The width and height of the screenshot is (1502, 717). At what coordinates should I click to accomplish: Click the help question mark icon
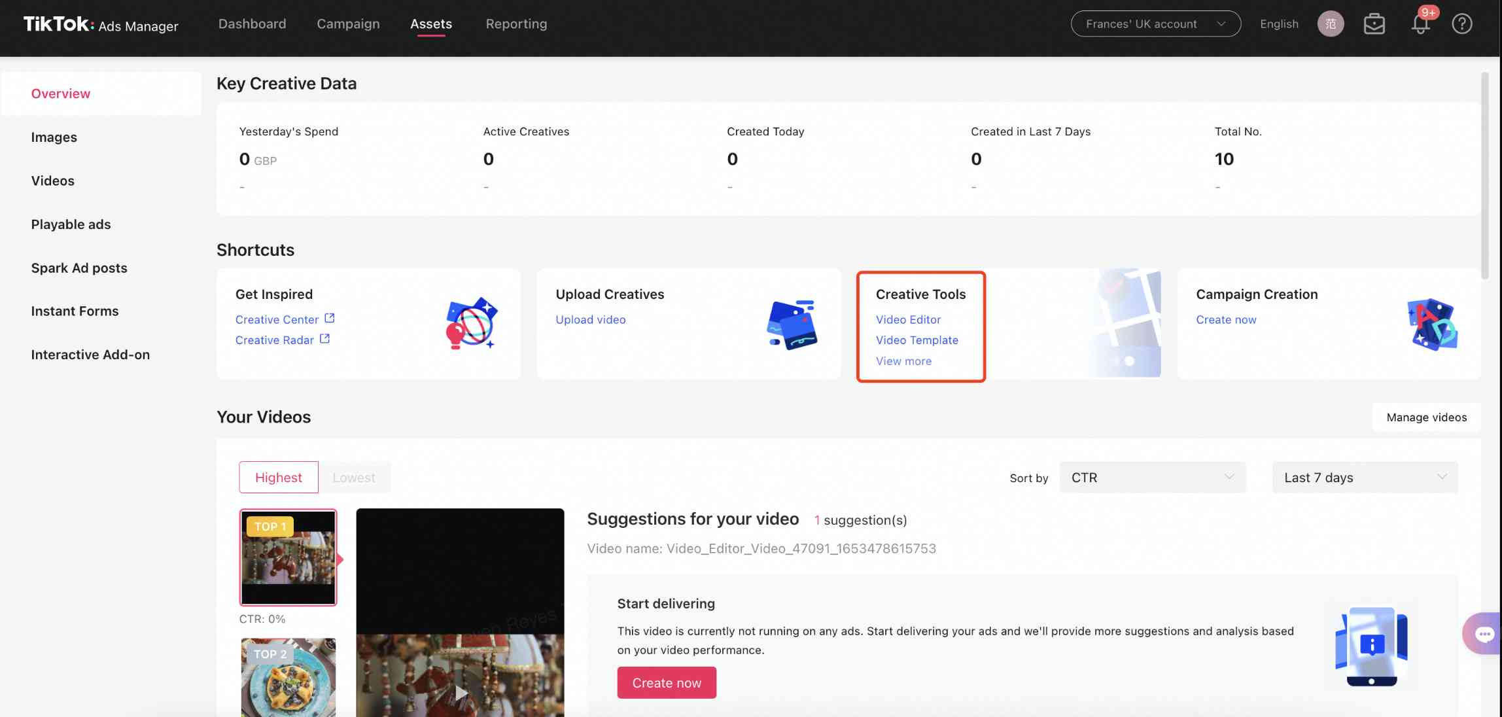(x=1462, y=24)
